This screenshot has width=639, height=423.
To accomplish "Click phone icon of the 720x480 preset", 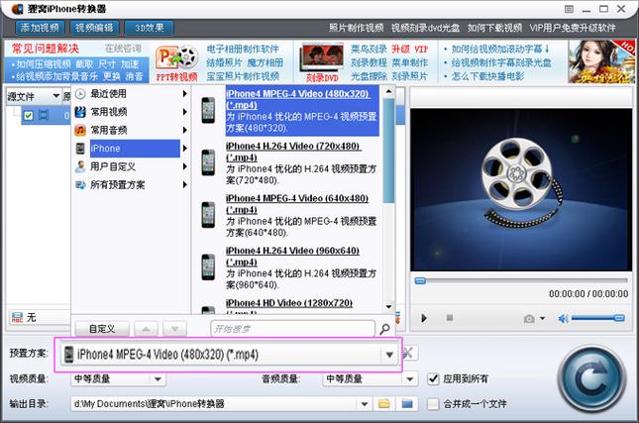I will pyautogui.click(x=208, y=162).
